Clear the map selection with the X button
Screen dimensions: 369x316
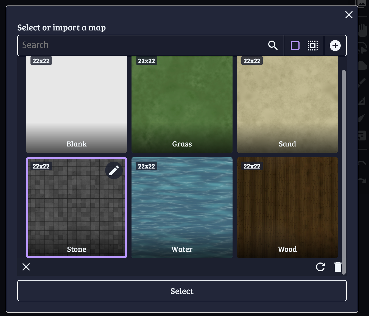[26, 267]
